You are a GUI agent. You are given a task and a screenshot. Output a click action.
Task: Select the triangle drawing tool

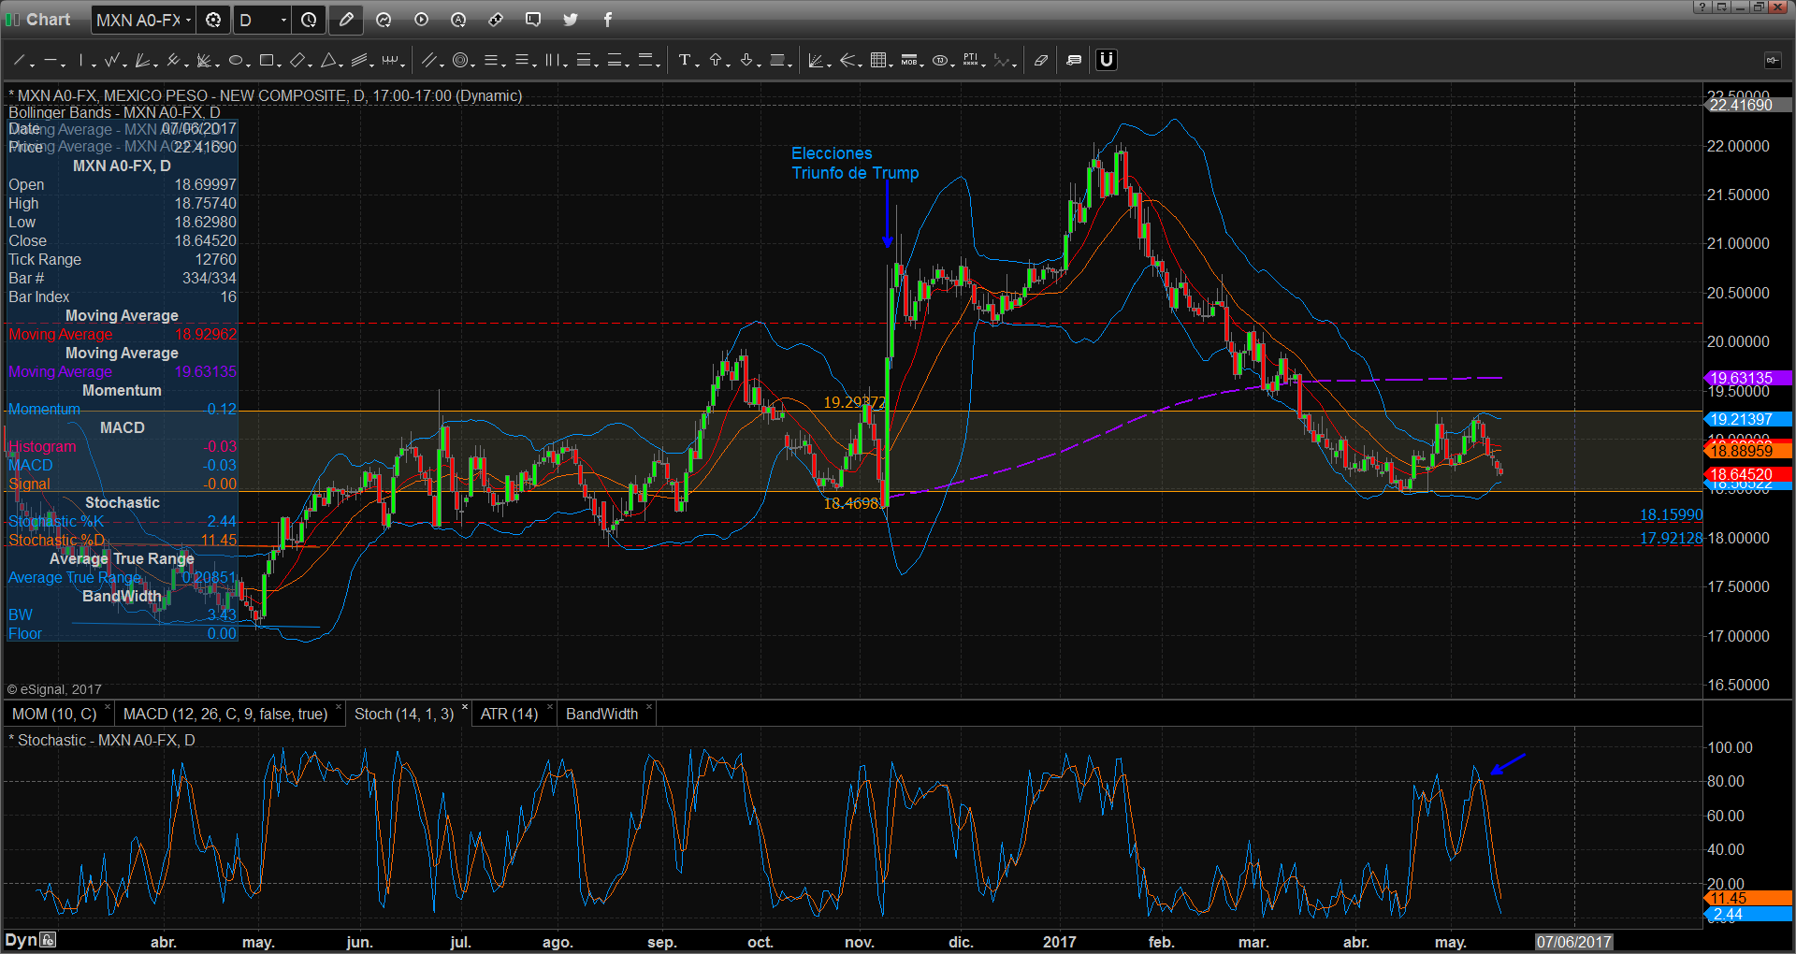pyautogui.click(x=327, y=61)
